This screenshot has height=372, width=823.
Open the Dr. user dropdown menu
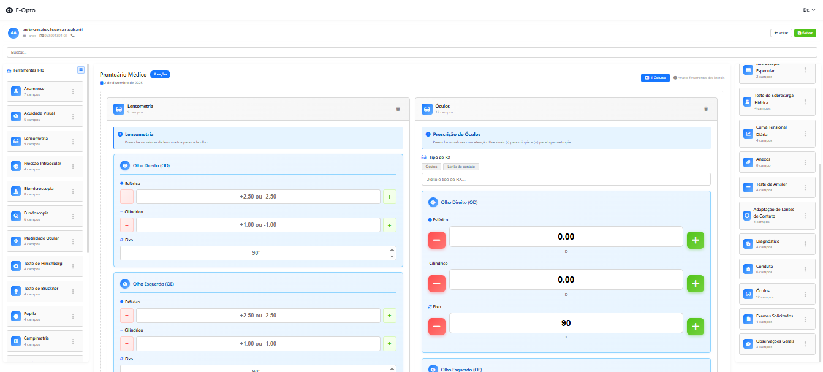pyautogui.click(x=809, y=10)
